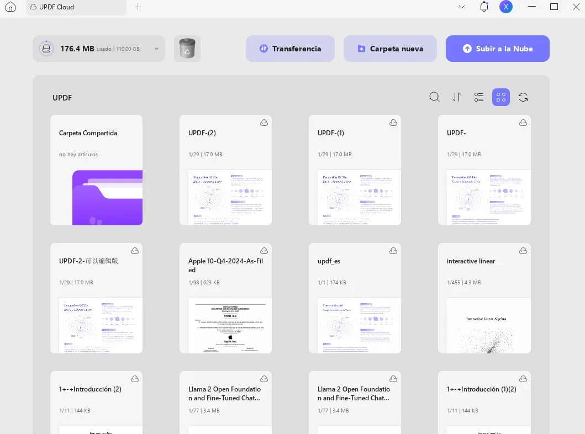
Task: Click the 1+-+Introducción (1)(2) file name
Action: (x=481, y=389)
